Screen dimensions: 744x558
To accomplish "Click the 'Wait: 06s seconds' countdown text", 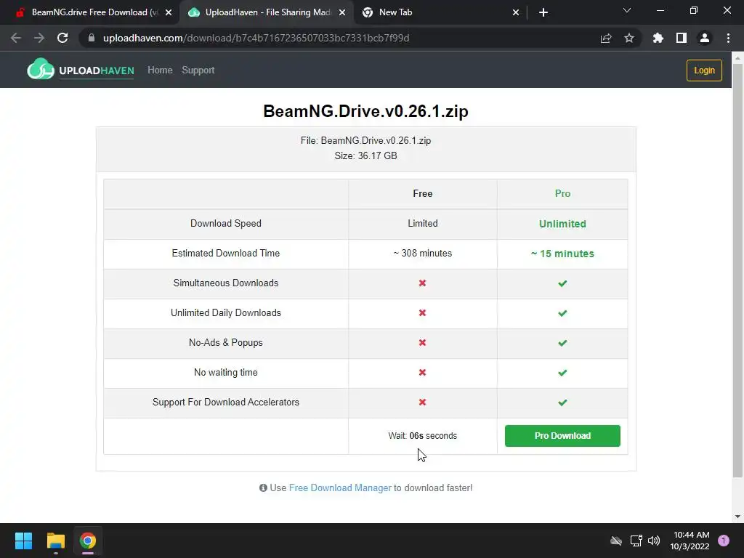I will (422, 436).
